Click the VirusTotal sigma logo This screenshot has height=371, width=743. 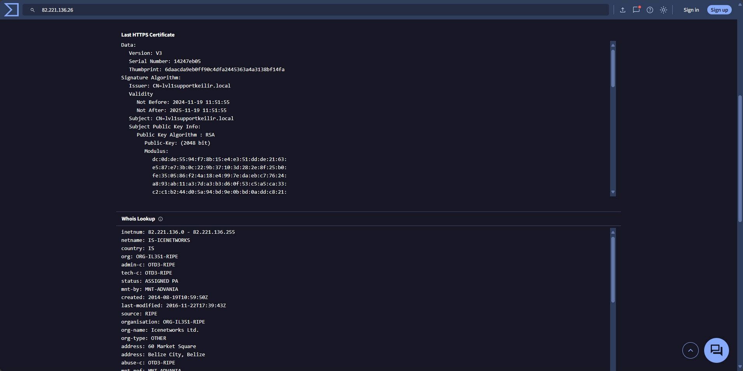click(11, 10)
